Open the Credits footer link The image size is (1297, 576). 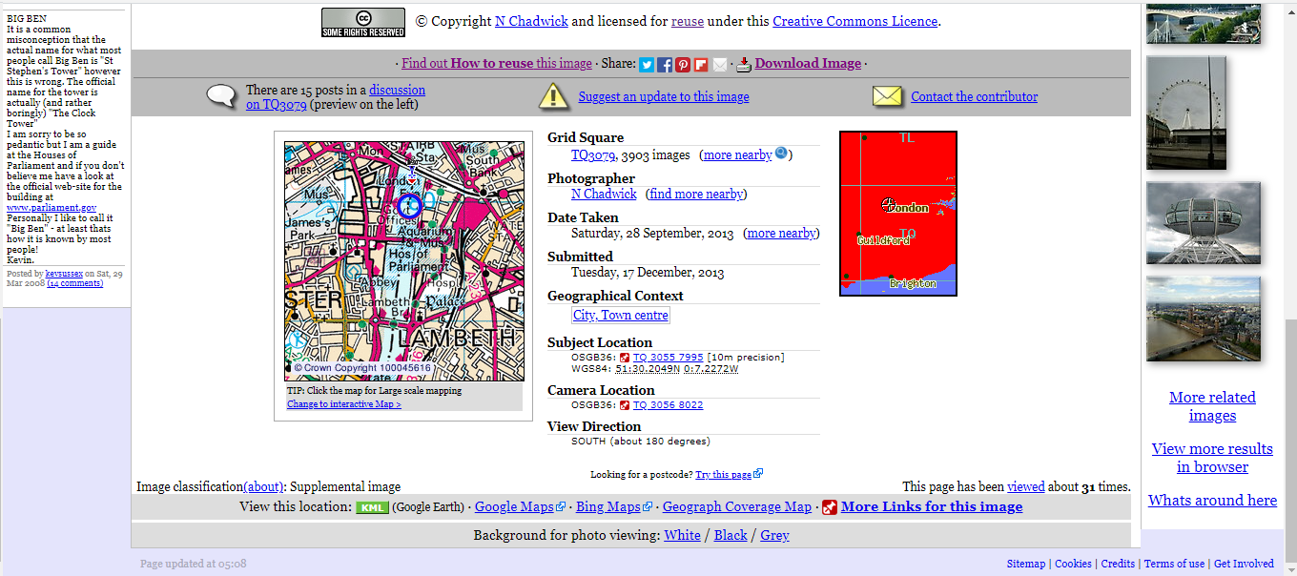coord(1118,564)
